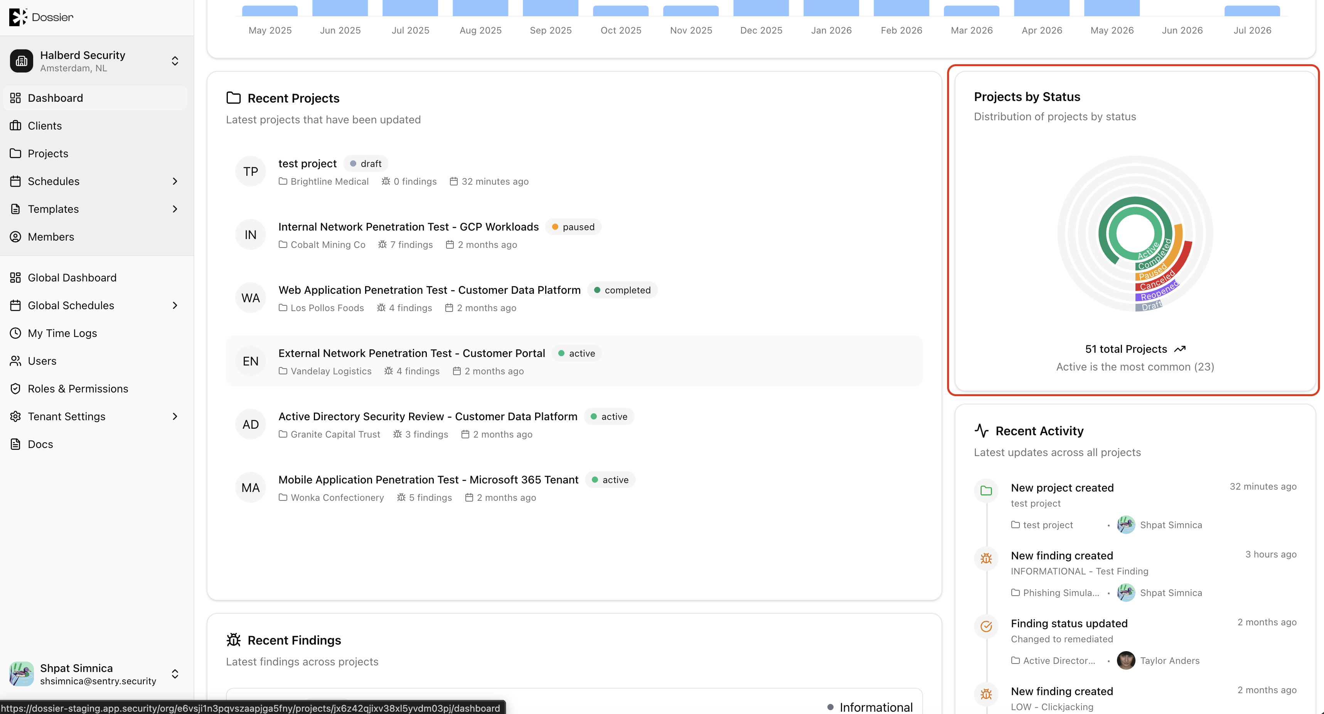Go to the Dashboard menu item
Viewport: 1324px width, 714px height.
tap(95, 98)
